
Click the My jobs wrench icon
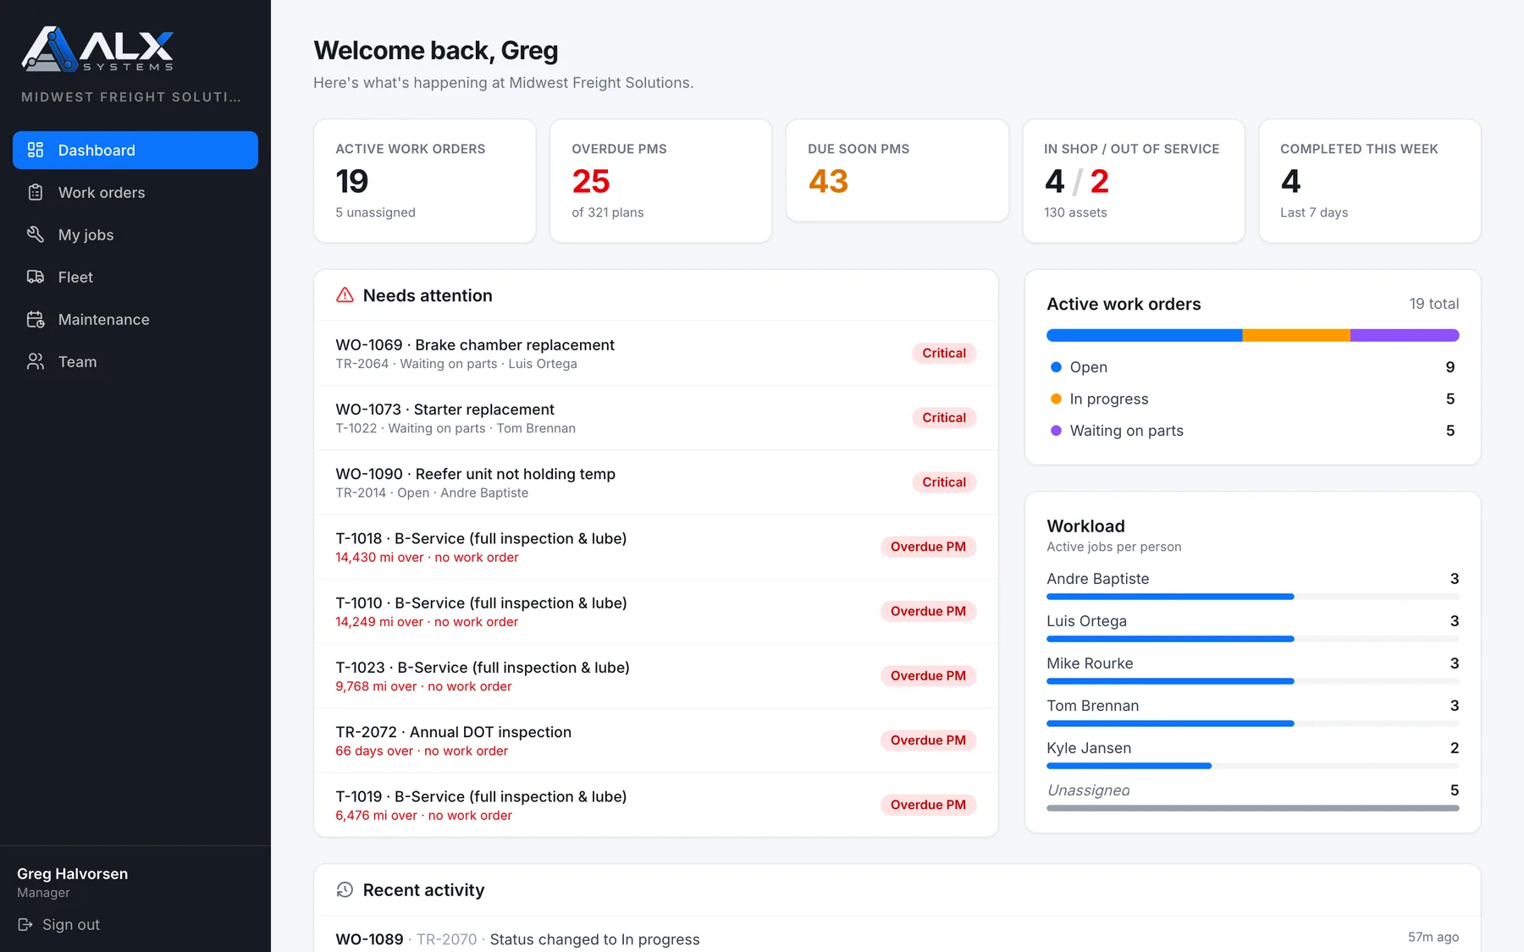click(36, 234)
